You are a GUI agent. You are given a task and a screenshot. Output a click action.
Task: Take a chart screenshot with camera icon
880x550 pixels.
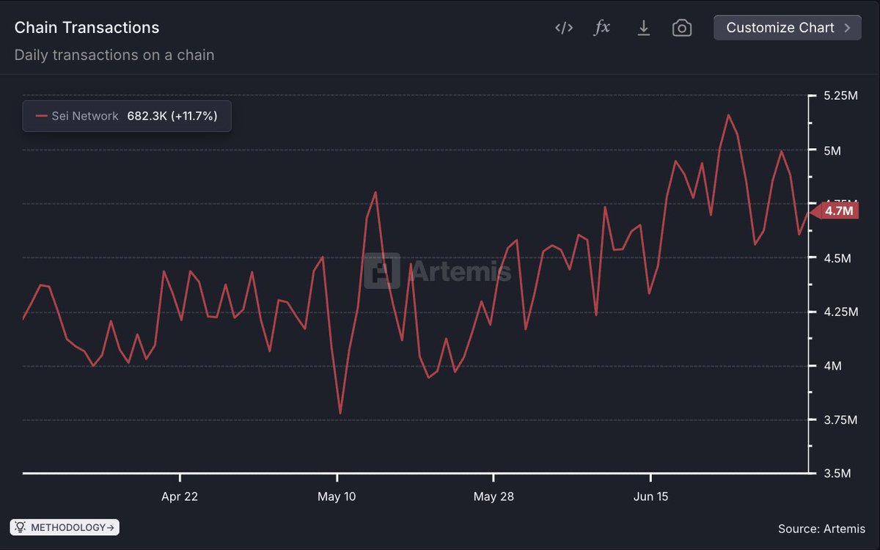pyautogui.click(x=682, y=28)
